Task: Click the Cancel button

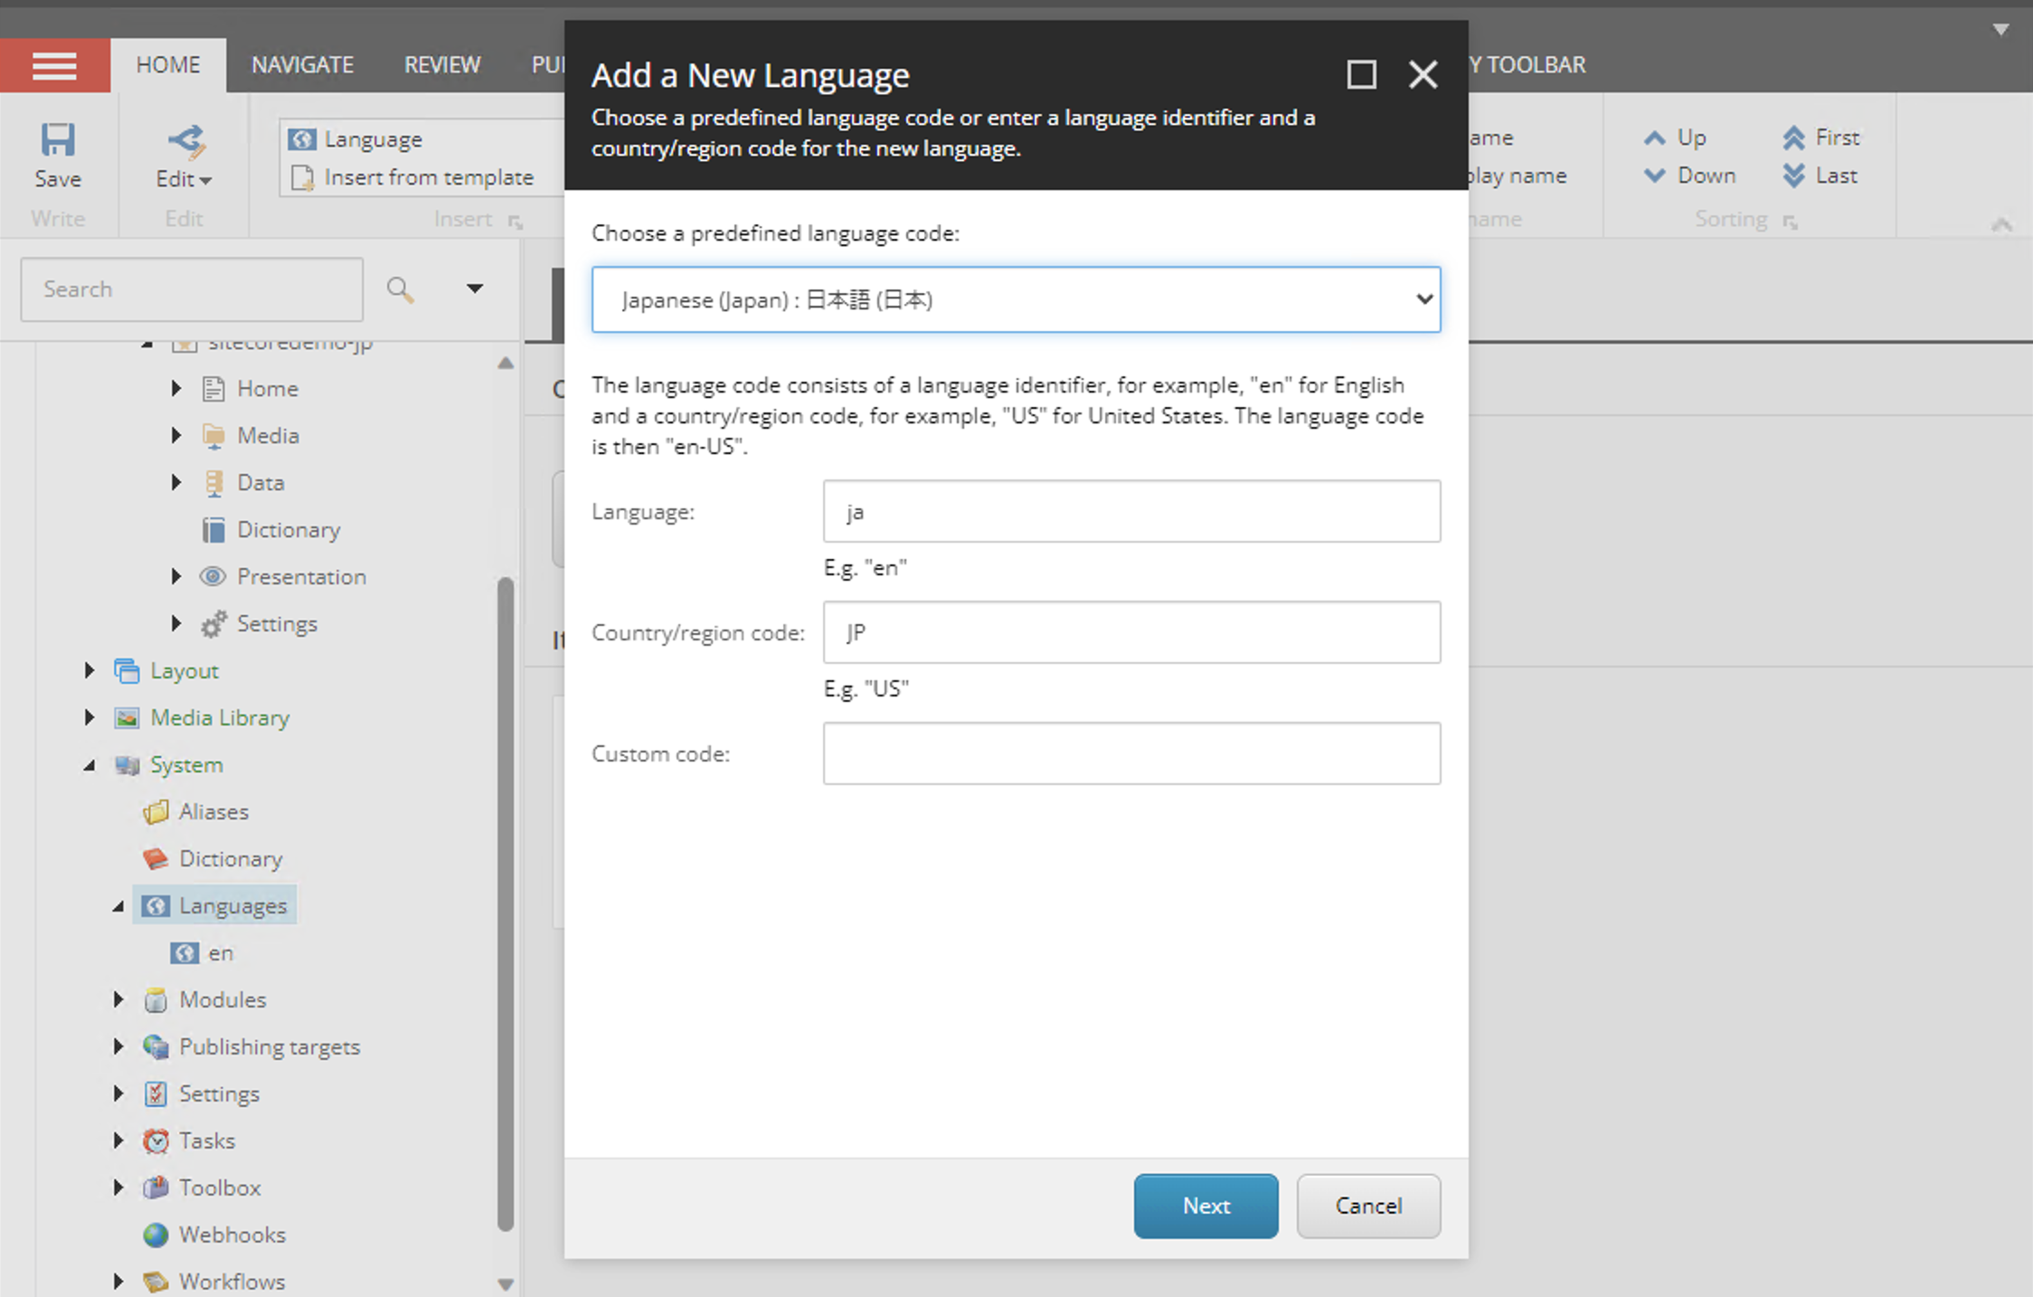Action: pyautogui.click(x=1368, y=1206)
